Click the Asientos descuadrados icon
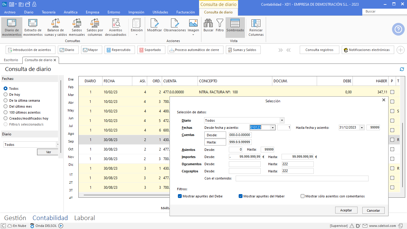This screenshot has width=407, height=229. [115, 27]
